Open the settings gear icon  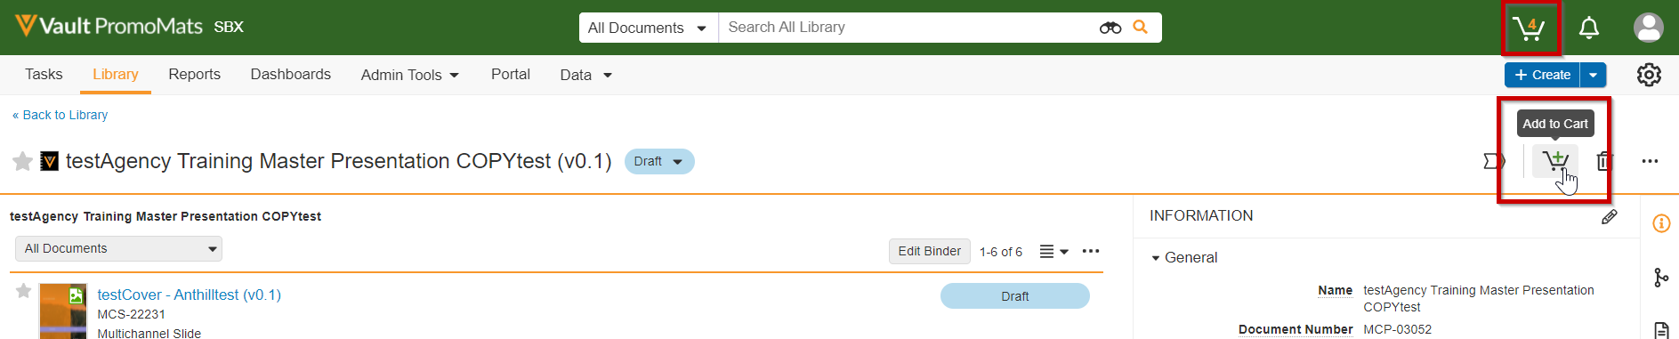pos(1649,75)
